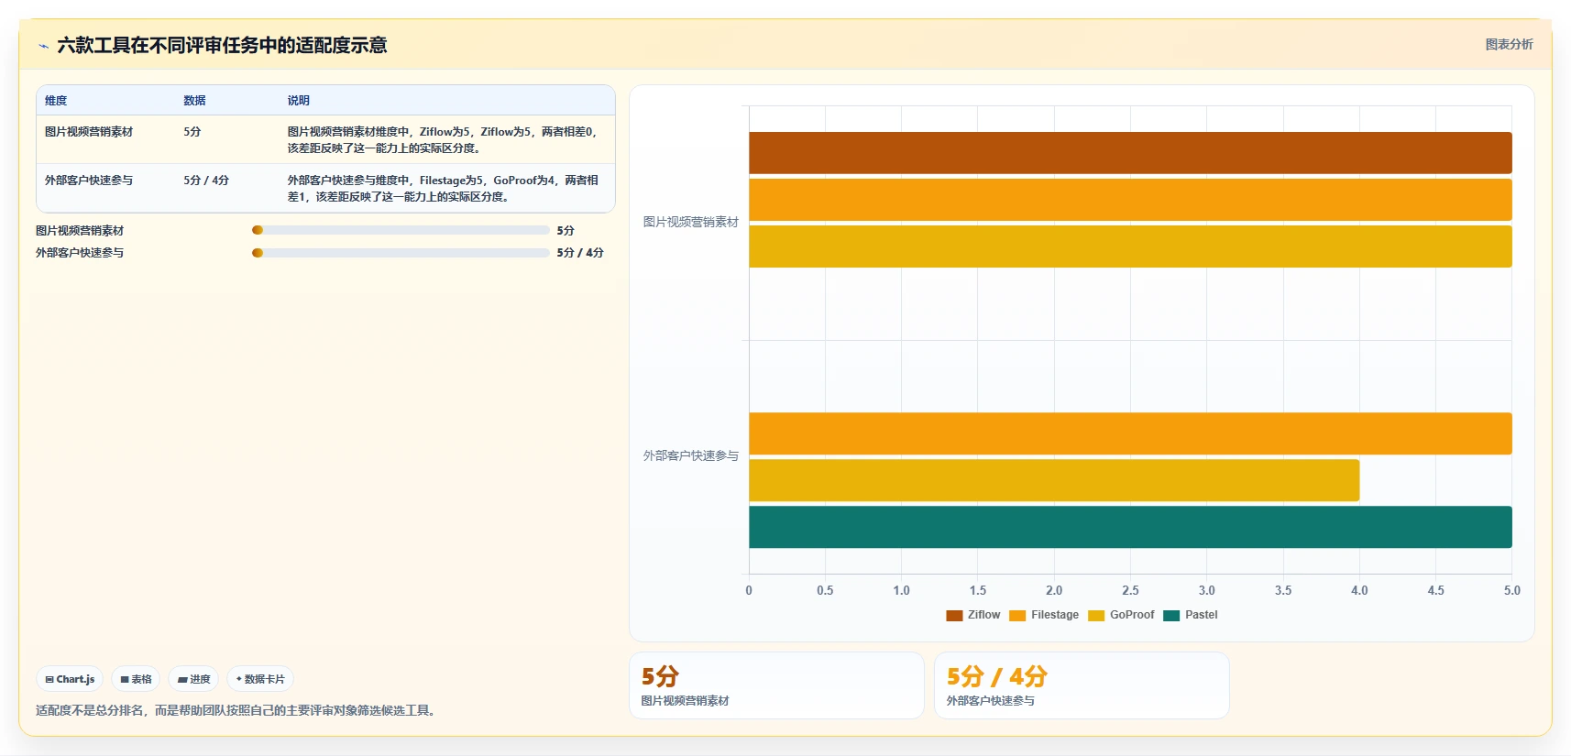
Task: Click description mentioning Ziflow为5 两者相差0
Action: pyautogui.click(x=444, y=140)
